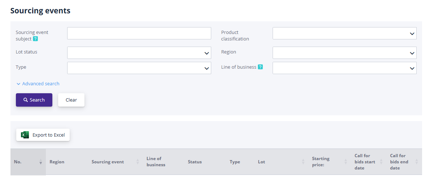
Task: Open the Type dropdown
Action: pos(139,68)
